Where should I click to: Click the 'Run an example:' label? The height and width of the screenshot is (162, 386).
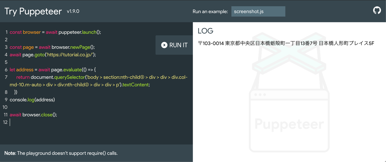click(210, 11)
